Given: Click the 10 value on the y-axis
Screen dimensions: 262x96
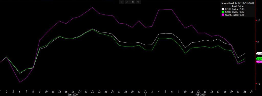Looking at the screenshot, I should pyautogui.click(x=259, y=20).
